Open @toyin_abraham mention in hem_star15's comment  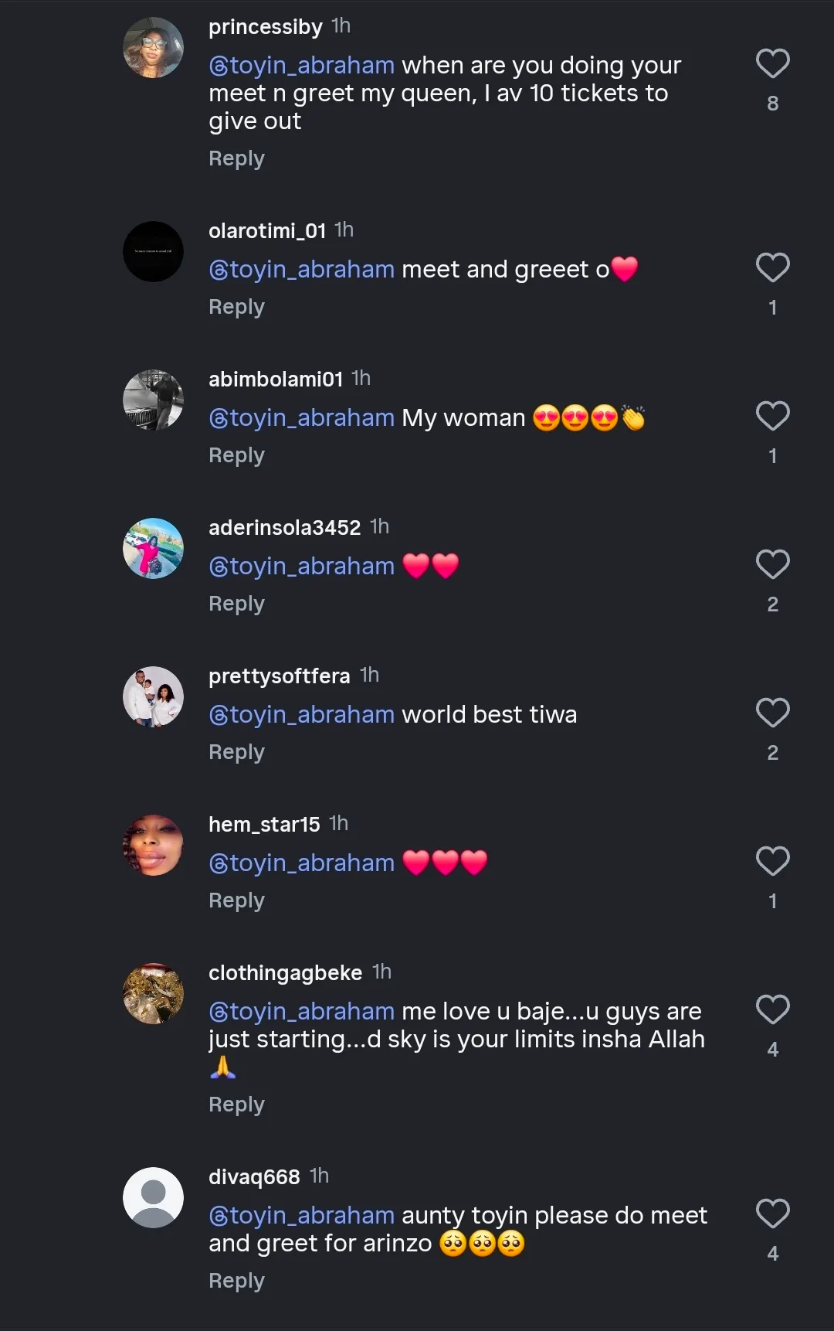tap(302, 863)
